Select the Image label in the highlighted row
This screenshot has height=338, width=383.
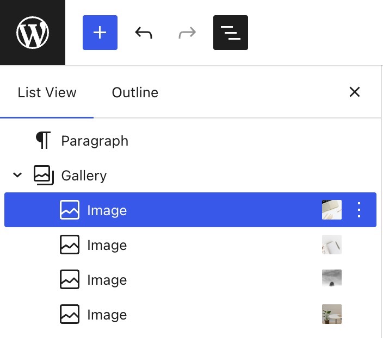(107, 210)
